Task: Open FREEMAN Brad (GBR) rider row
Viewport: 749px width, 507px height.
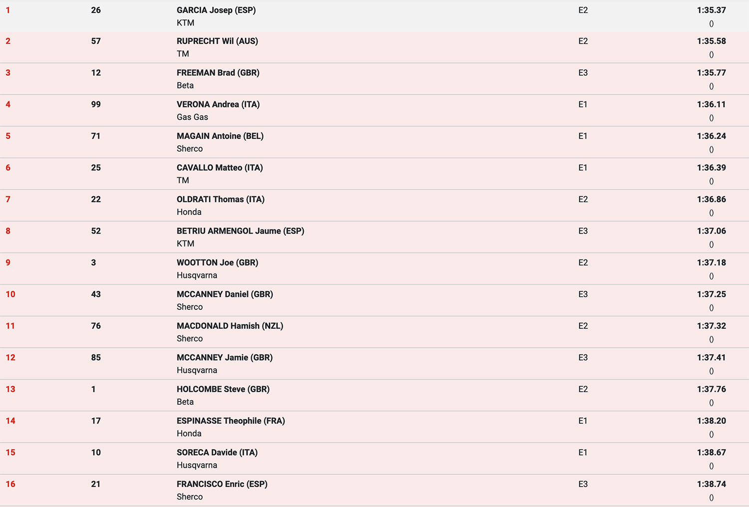Action: coord(218,73)
